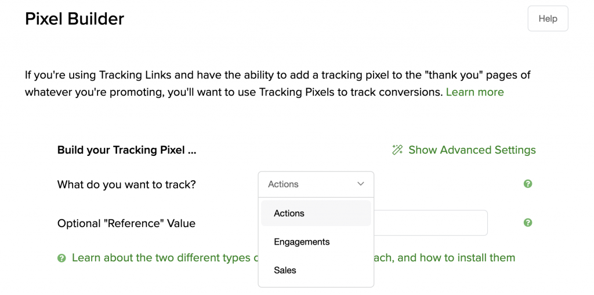Open the "What do you want to track" combo box
This screenshot has width=594, height=295.
pos(316,184)
